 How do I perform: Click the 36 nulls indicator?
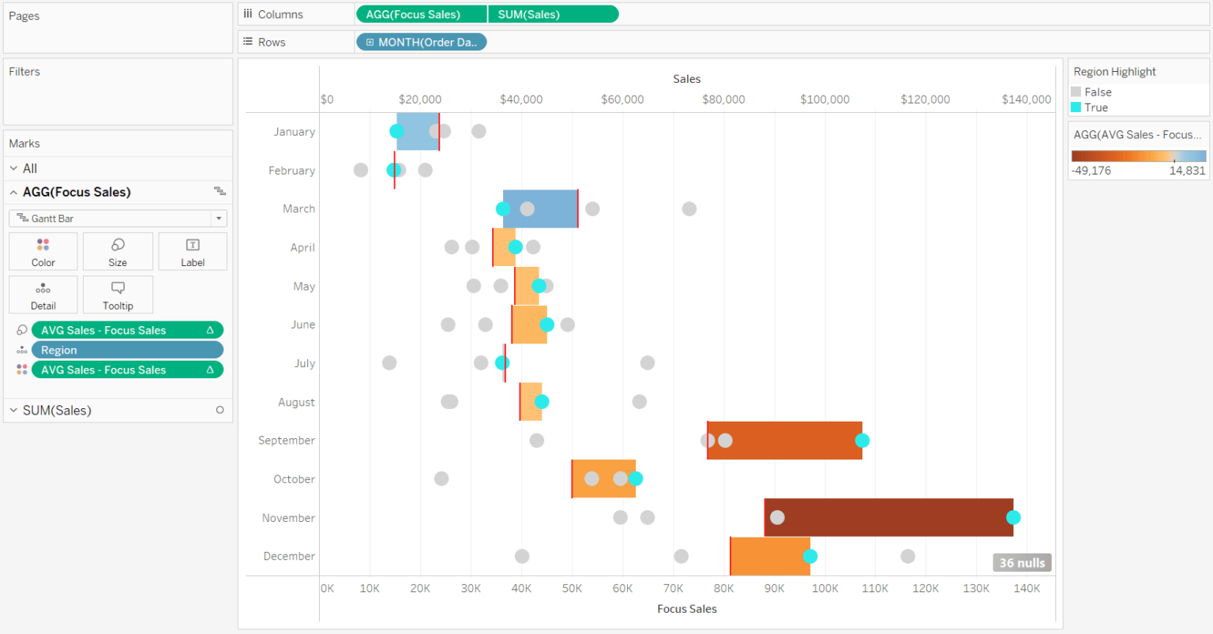coord(1022,562)
